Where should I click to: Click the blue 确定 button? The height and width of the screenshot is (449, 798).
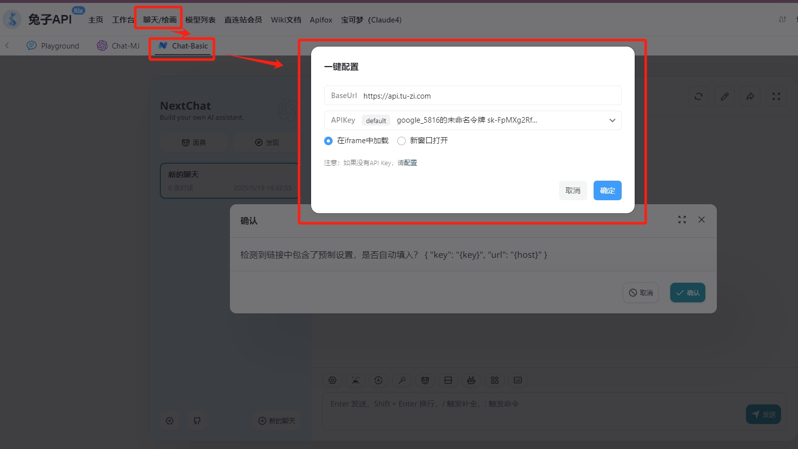coord(607,191)
